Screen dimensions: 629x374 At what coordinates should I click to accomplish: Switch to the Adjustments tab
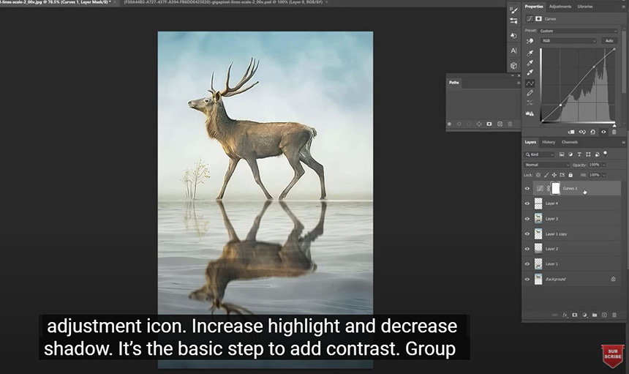click(560, 6)
